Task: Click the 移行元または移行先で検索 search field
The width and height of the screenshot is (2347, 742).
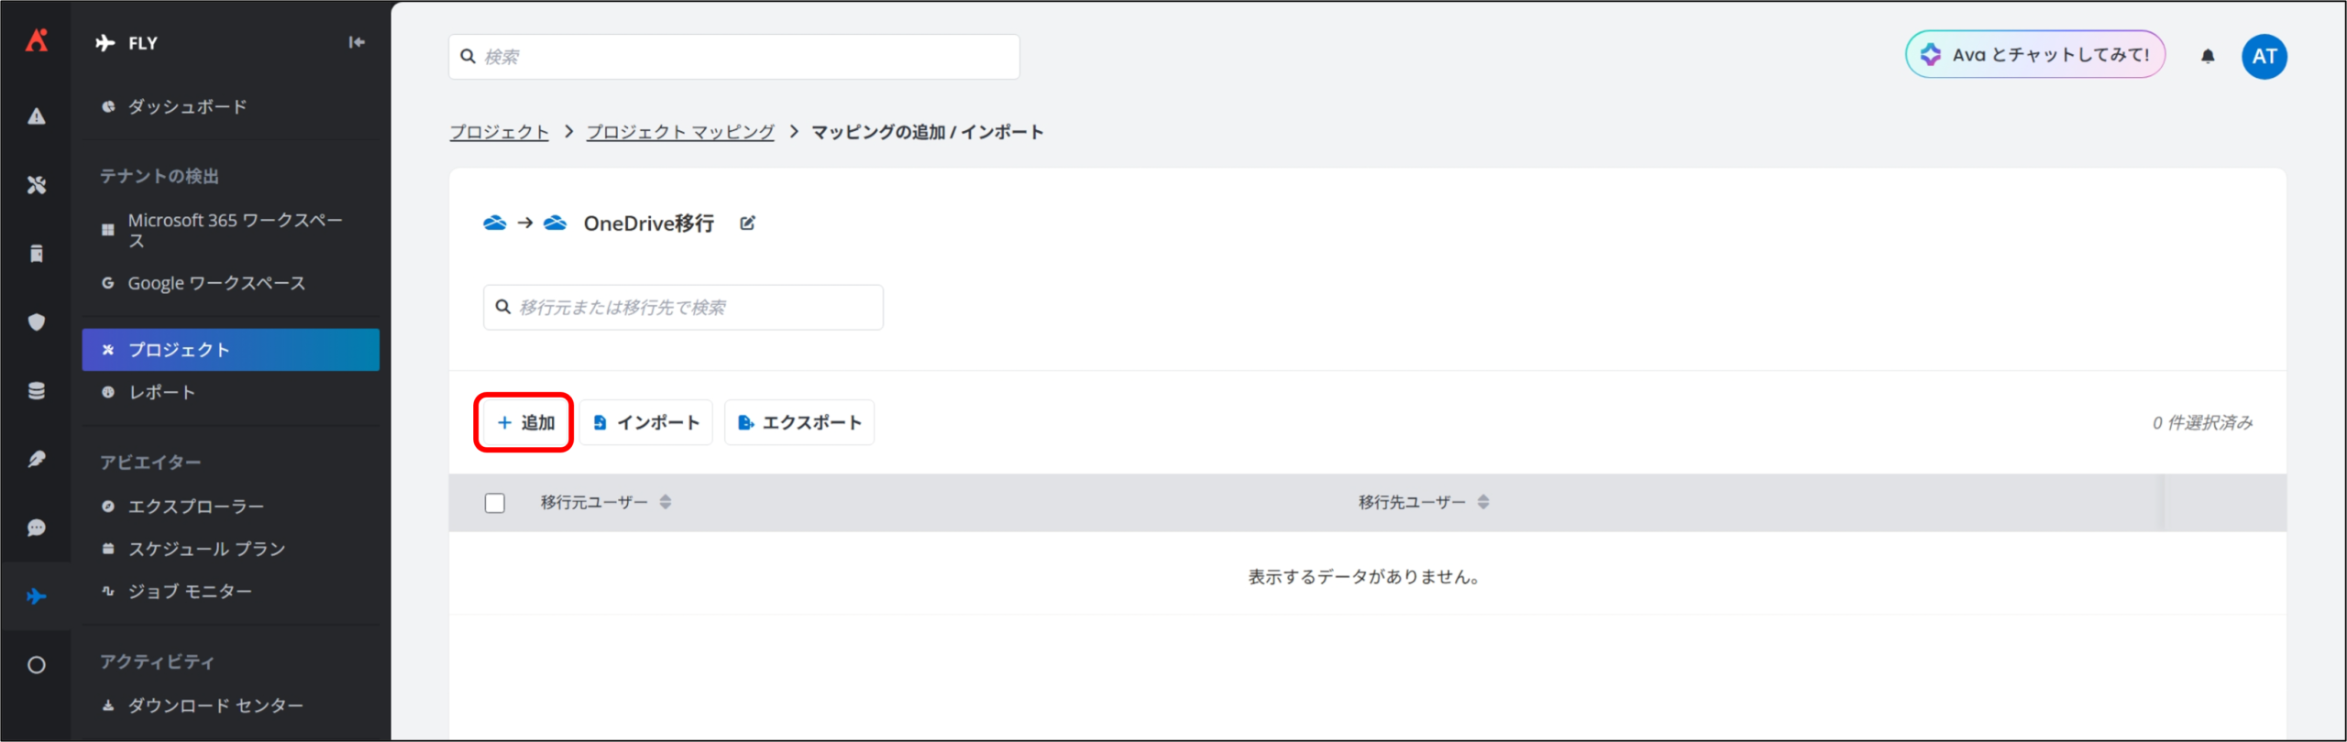Action: pyautogui.click(x=683, y=307)
